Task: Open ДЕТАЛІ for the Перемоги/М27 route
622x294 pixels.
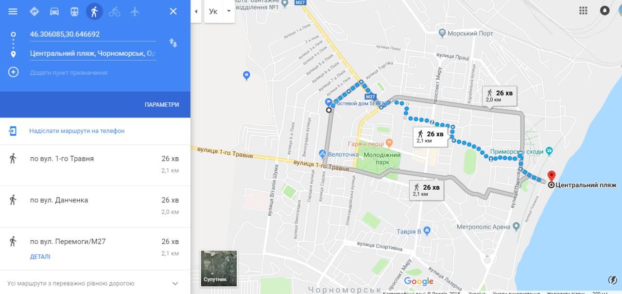Action: click(x=40, y=257)
